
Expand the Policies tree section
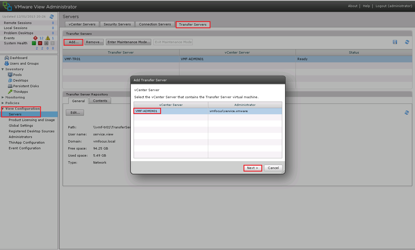pyautogui.click(x=3, y=103)
